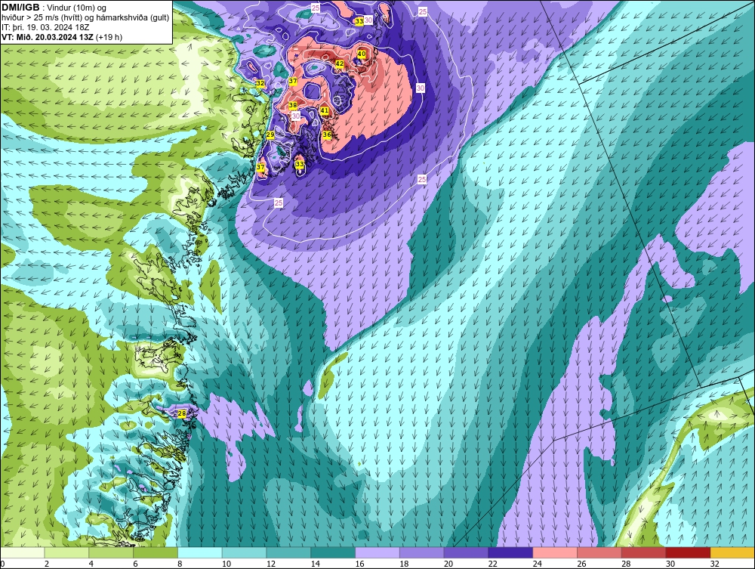Select the 4–6 m/s green legend swatch
Screen dimensions: 755x569
point(111,552)
